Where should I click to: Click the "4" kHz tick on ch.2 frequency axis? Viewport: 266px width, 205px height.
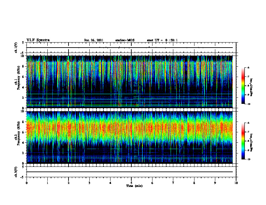(23, 143)
